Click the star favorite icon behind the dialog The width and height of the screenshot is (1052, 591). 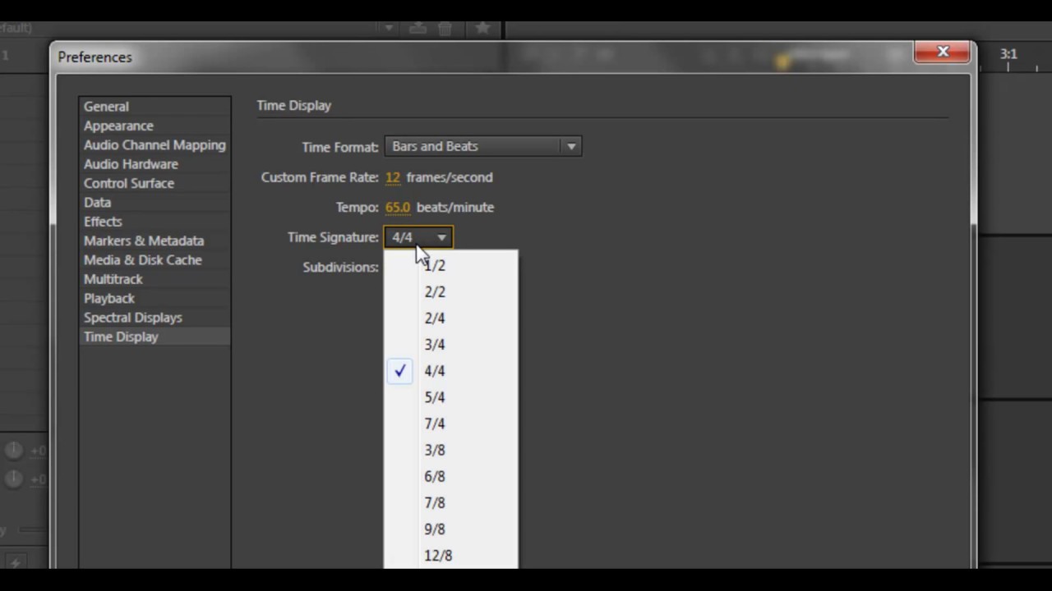coord(482,28)
